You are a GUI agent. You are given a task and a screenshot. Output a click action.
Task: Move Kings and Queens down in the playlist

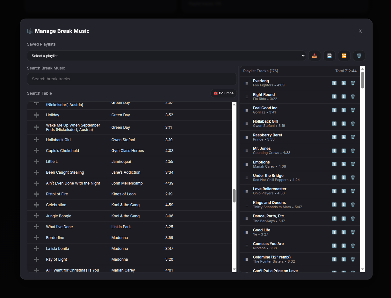coord(344,205)
